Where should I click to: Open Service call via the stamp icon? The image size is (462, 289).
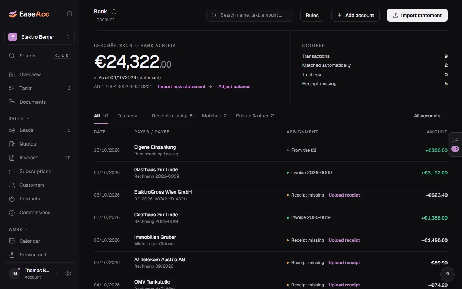click(x=12, y=255)
